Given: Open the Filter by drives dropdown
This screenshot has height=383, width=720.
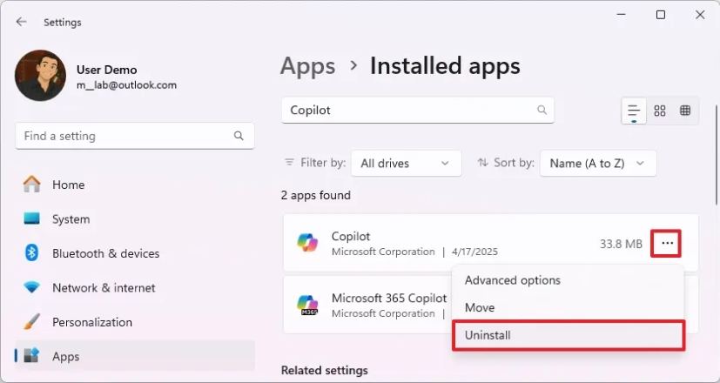Looking at the screenshot, I should coord(407,163).
